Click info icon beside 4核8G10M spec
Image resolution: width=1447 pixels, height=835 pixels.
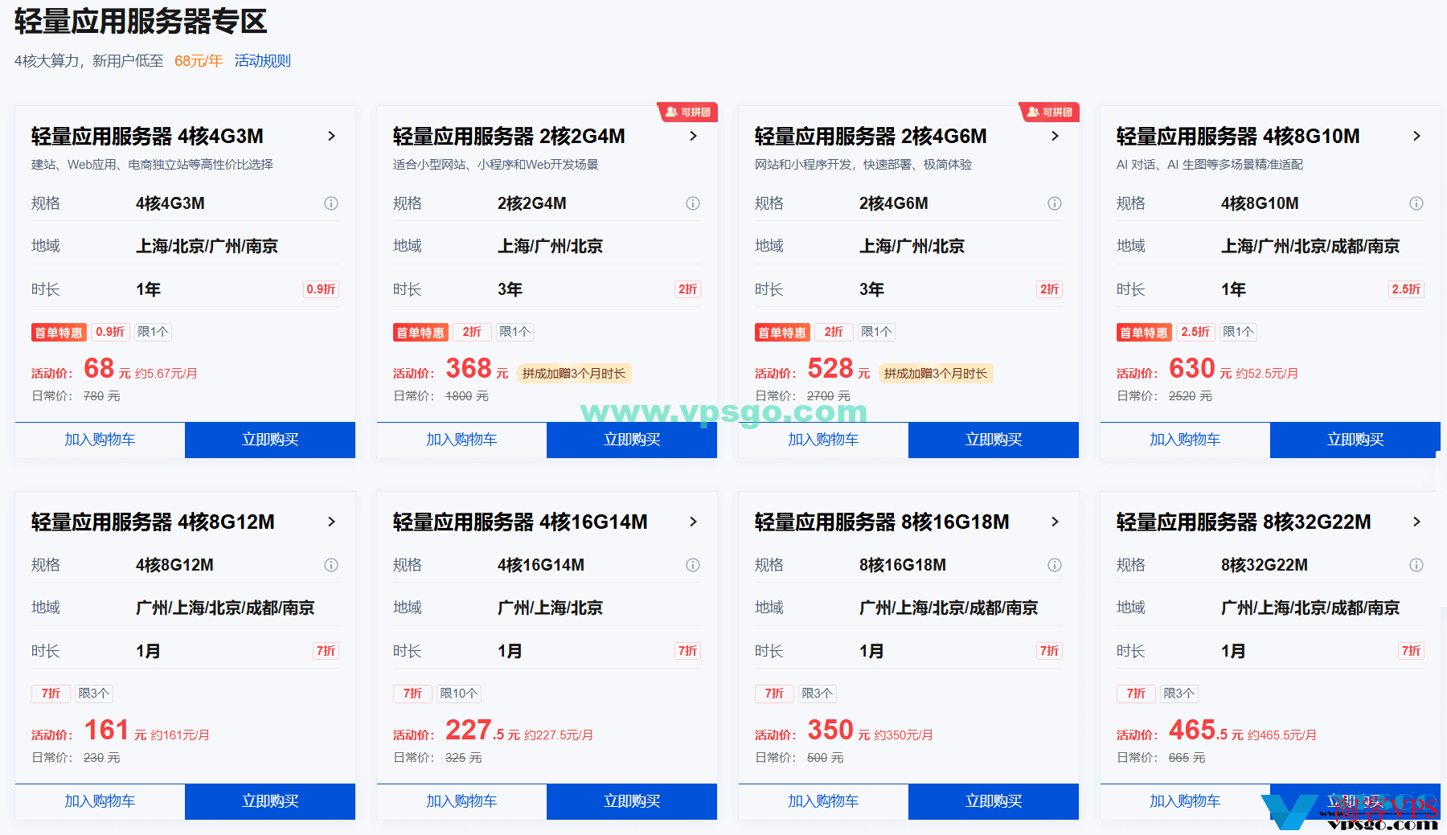pos(1416,204)
